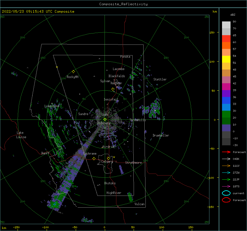Click the Sundre town label
This screenshot has height=231, width=247.
(83, 114)
